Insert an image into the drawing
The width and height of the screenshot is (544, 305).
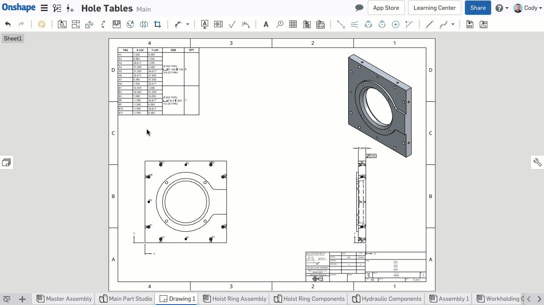pyautogui.click(x=483, y=24)
